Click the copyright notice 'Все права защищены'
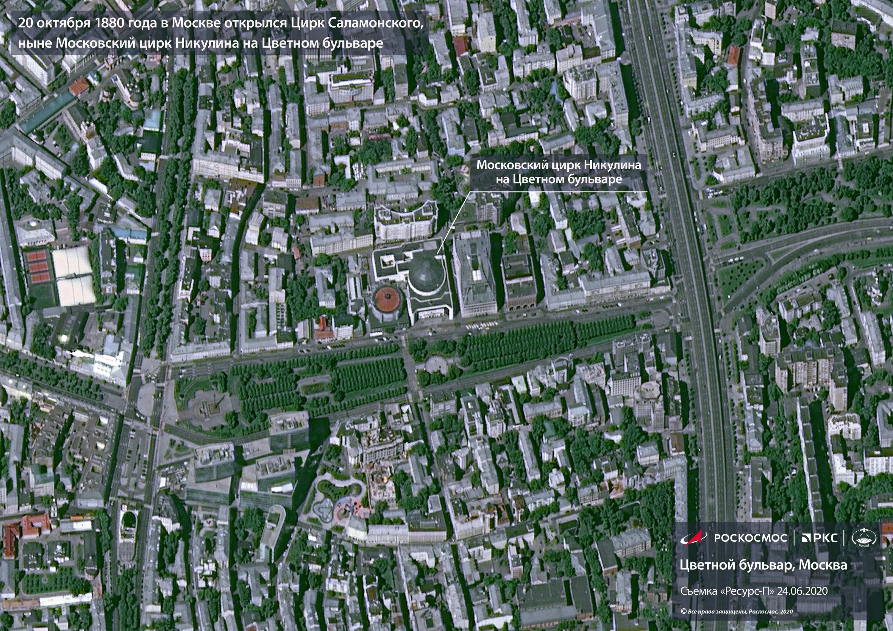This screenshot has height=631, width=893. coord(737,612)
